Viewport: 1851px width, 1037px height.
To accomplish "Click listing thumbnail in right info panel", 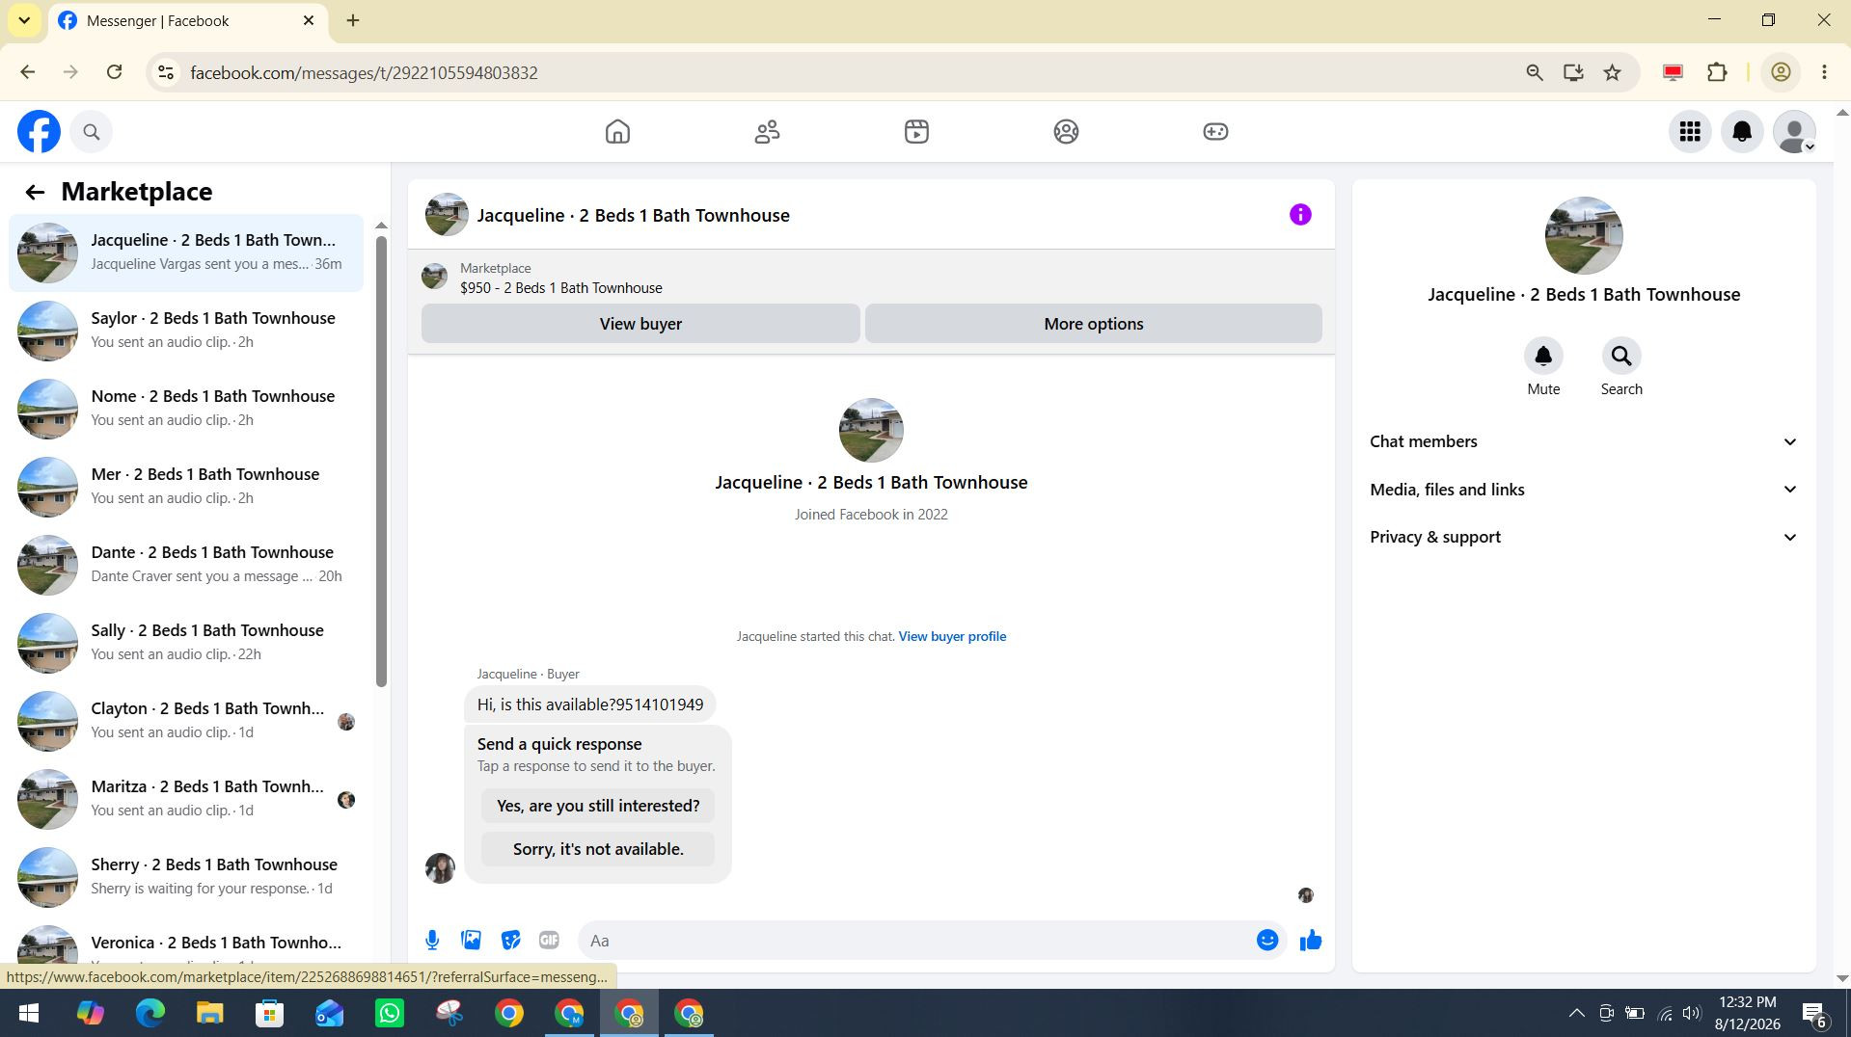I will pos(1584,236).
